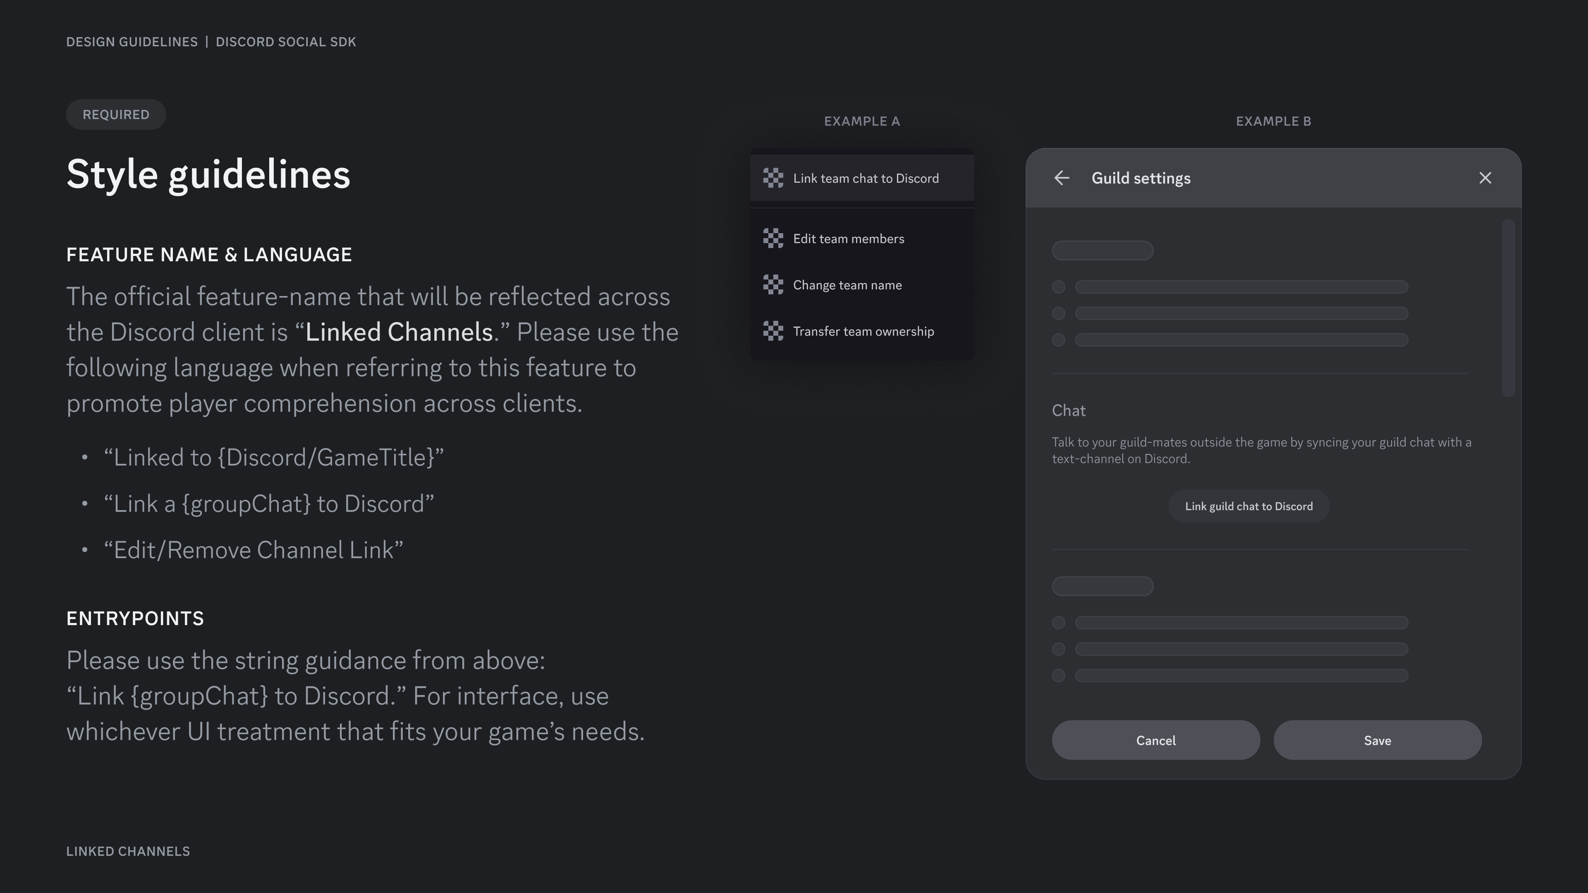Click the back arrow in Guild settings header
This screenshot has height=893, width=1588.
pos(1062,177)
